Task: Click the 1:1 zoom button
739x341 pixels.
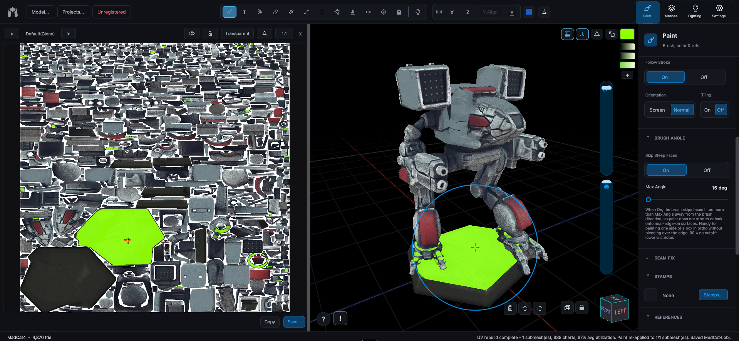Action: tap(284, 33)
